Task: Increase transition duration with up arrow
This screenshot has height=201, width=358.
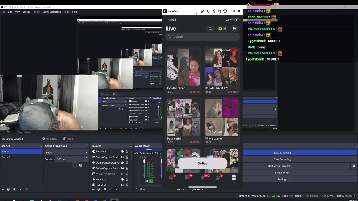Action: tap(86, 158)
